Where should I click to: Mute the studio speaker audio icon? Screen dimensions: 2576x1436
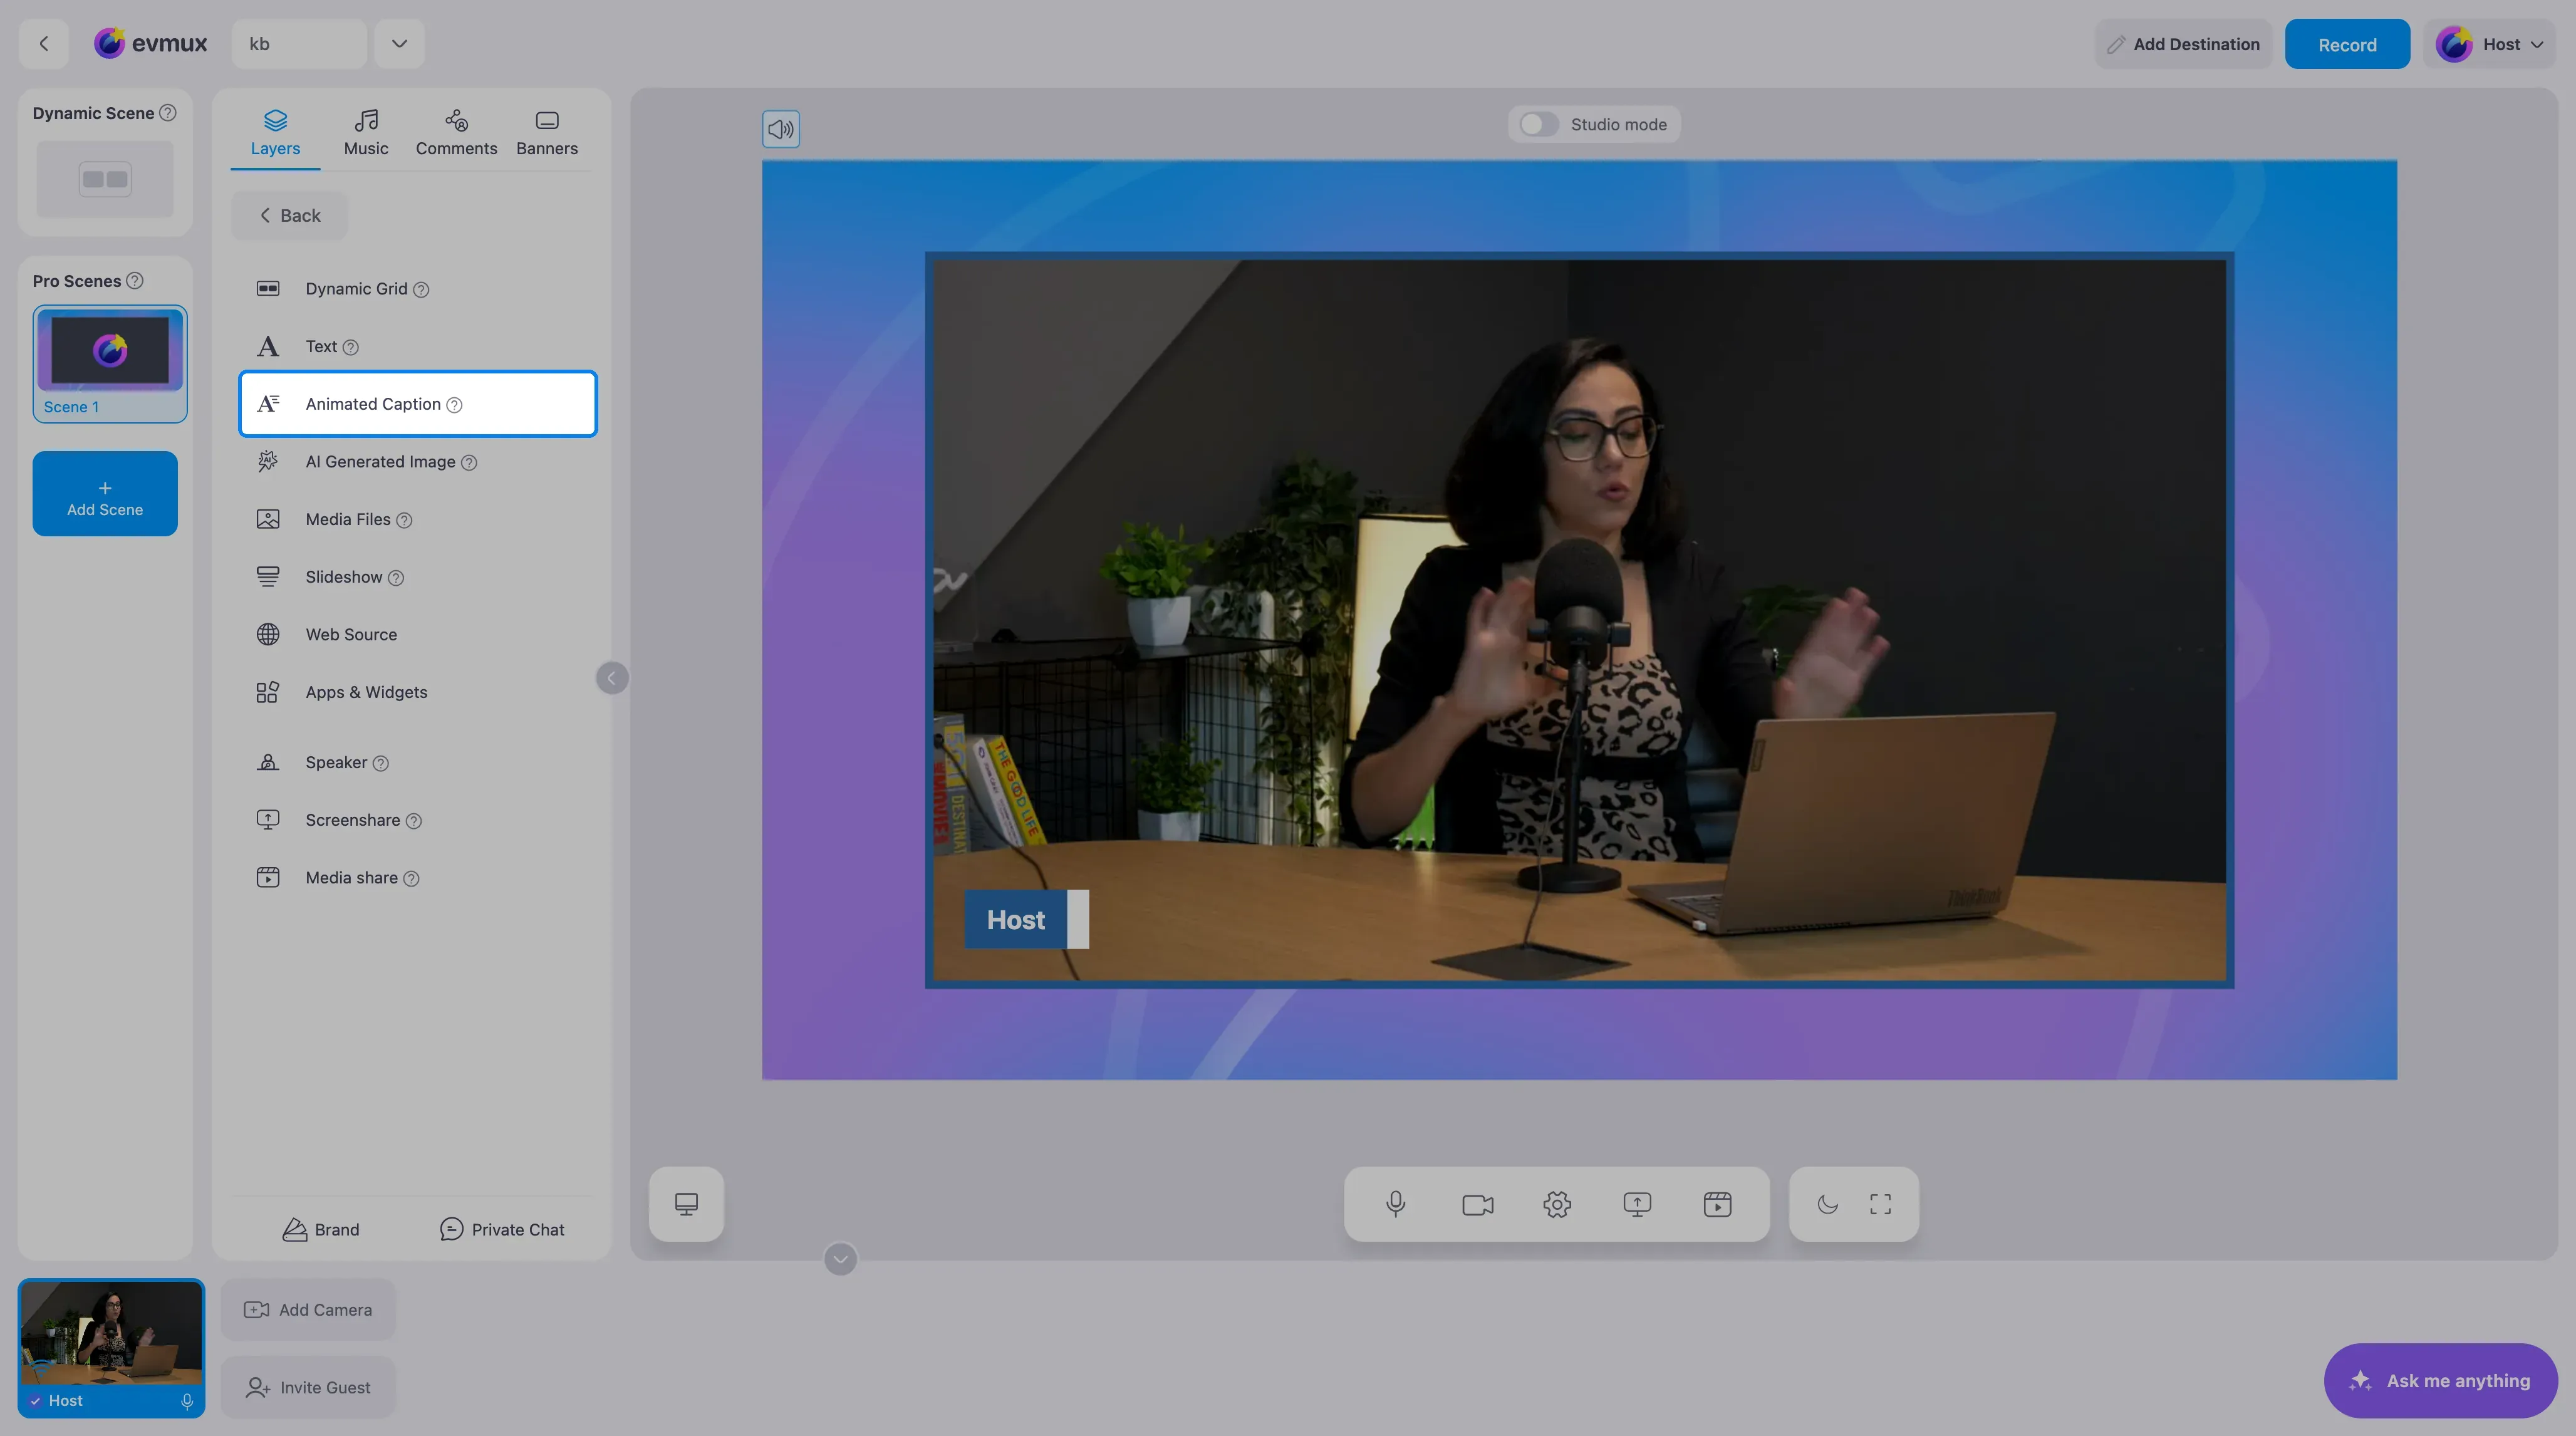pos(781,129)
